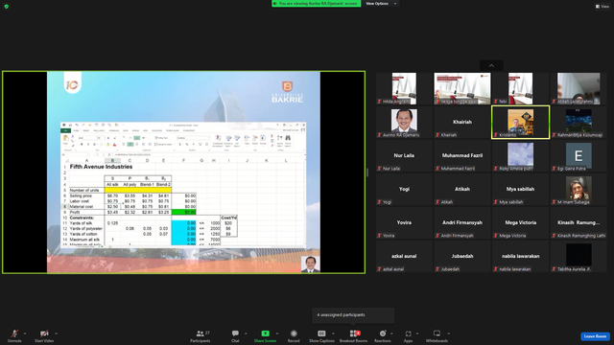
Task: Select the Khairiah participant tile
Action: [x=462, y=122]
